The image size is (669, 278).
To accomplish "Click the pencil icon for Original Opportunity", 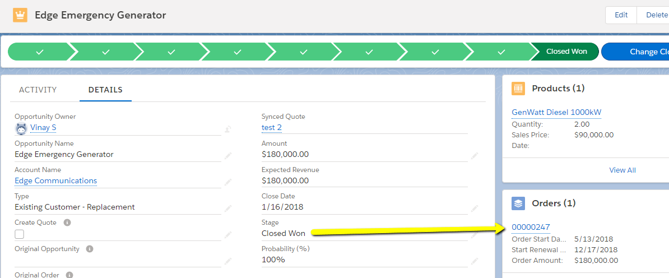I will click(228, 261).
